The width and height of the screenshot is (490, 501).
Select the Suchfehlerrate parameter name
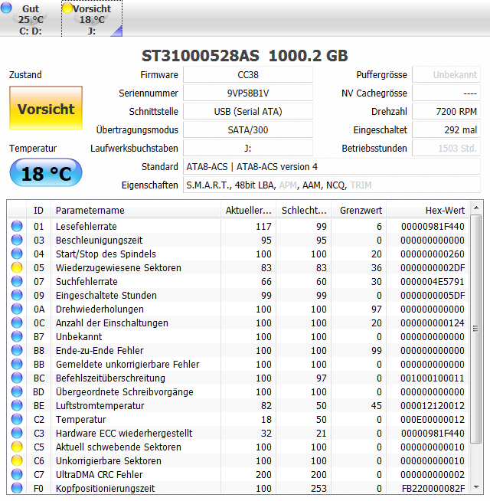coord(87,281)
